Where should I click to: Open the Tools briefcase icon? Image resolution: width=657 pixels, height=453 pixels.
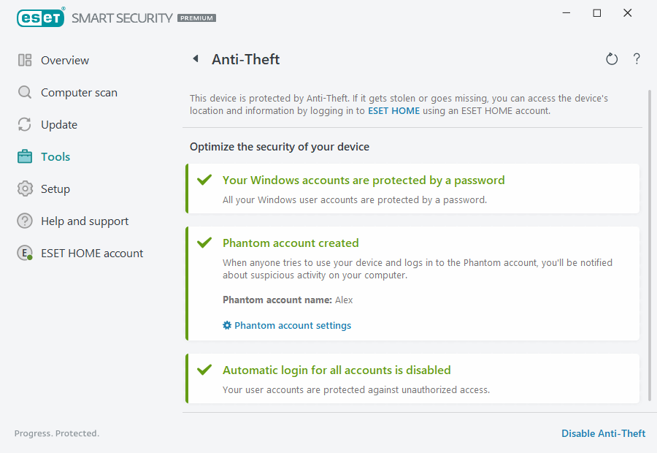[x=23, y=156]
